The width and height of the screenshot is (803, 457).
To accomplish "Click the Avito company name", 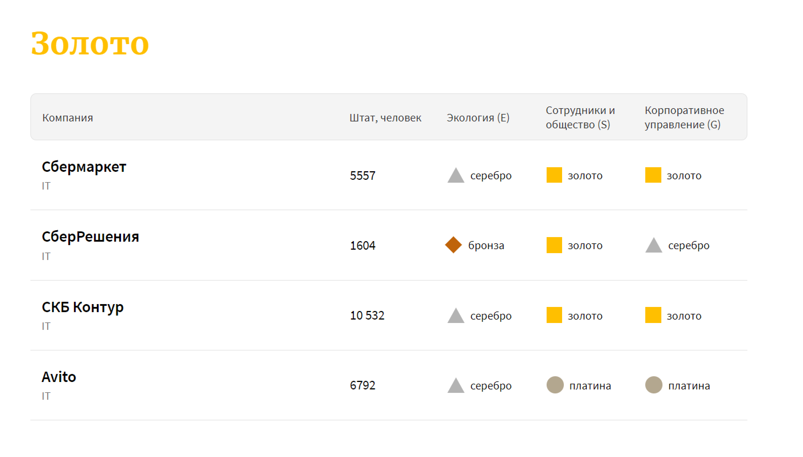I will click(59, 377).
